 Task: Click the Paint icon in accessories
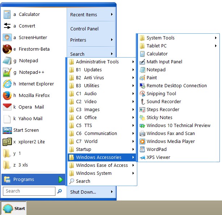pos(142,78)
